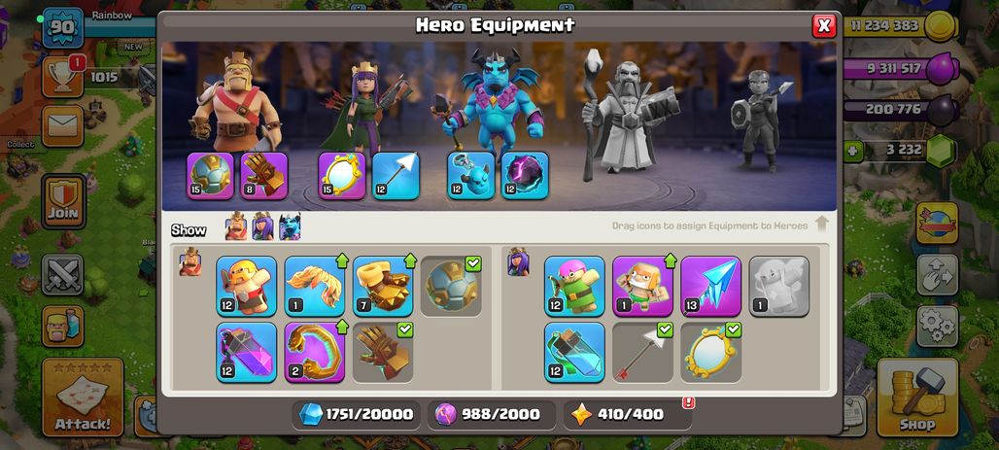Open Starry Ore counter 410/400
999x450 pixels.
pos(628,414)
